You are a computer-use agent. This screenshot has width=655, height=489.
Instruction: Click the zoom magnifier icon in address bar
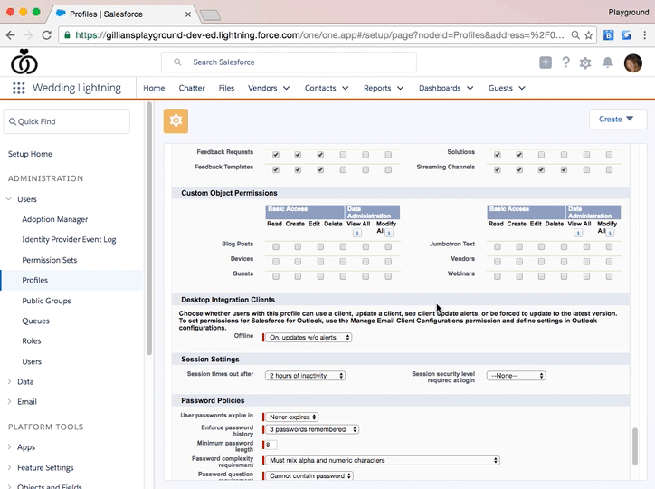[x=575, y=35]
